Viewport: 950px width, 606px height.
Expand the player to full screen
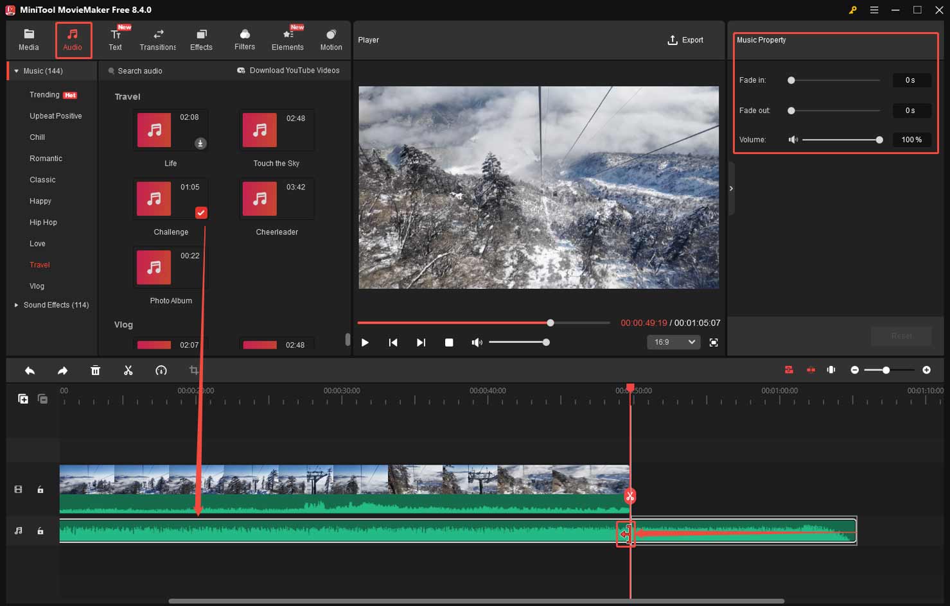point(714,342)
